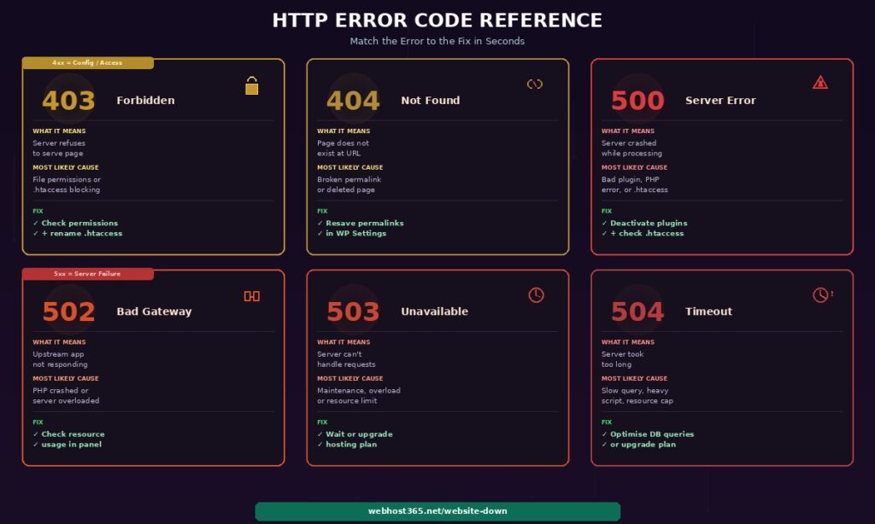Toggle the checkmark beside Optimise DB queries

point(603,434)
